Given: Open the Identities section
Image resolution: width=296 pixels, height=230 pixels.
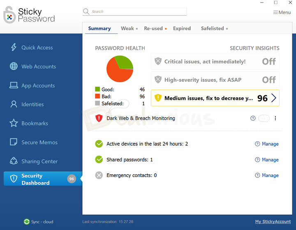Looking at the screenshot, I should [32, 104].
